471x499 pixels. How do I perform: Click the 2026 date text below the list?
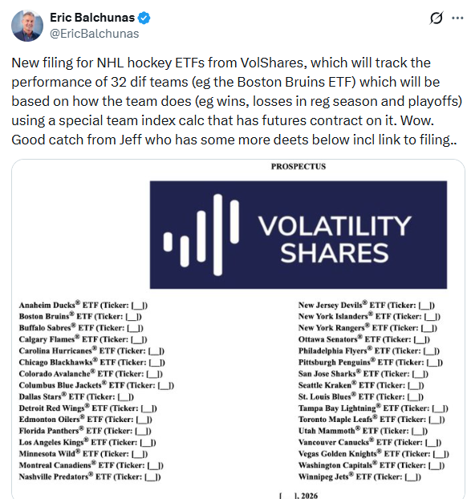[298, 495]
